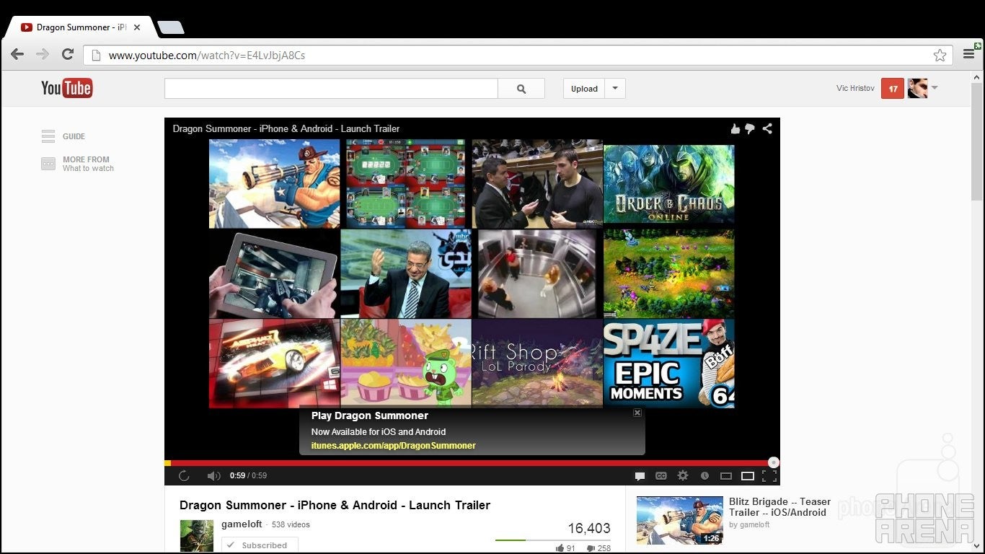Seek on the red video progress bar
This screenshot has height=554, width=985.
tap(469, 463)
